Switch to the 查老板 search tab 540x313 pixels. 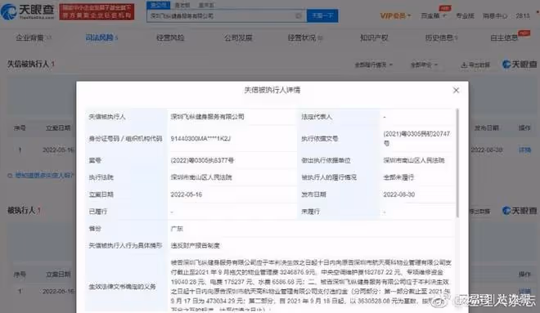coord(182,5)
